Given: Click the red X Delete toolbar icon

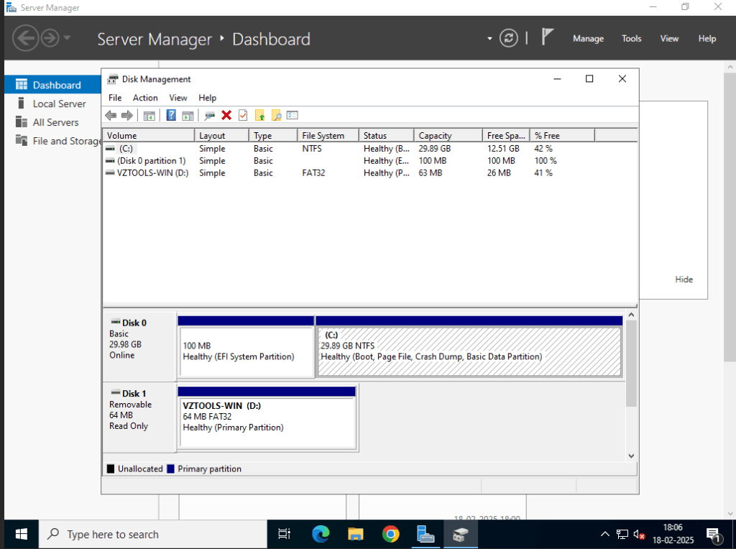Looking at the screenshot, I should point(226,115).
